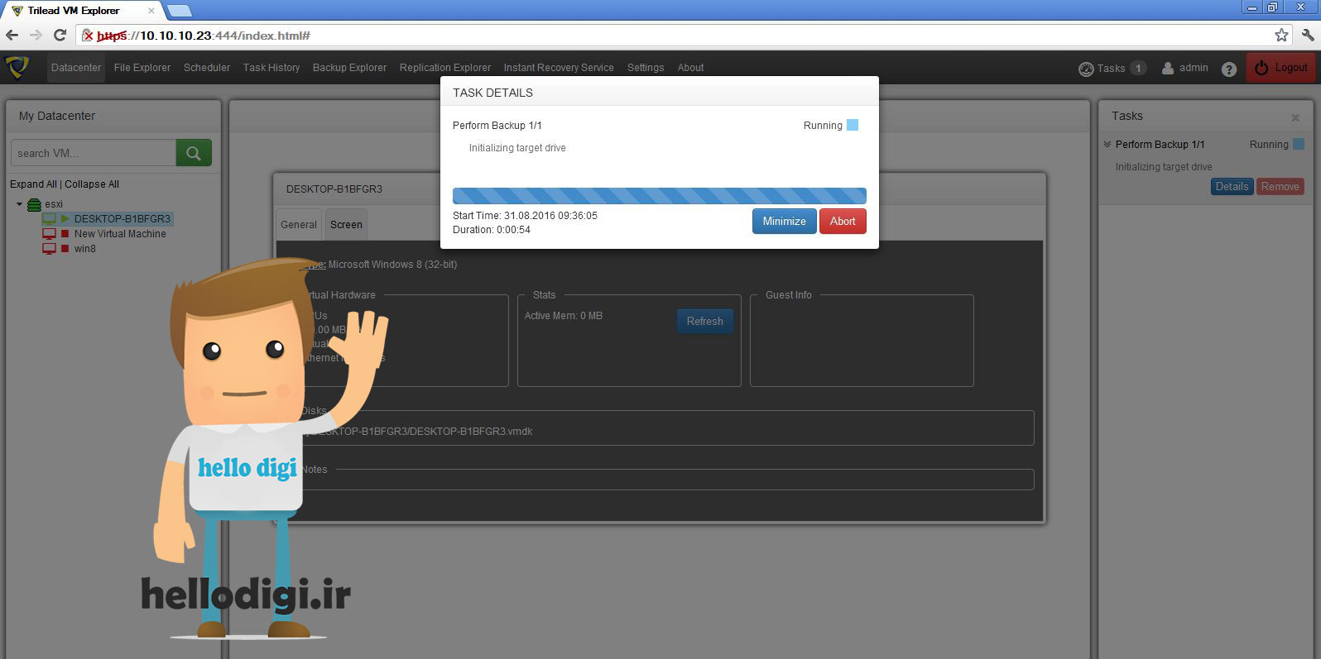Switch to Backup Explorer

point(349,68)
